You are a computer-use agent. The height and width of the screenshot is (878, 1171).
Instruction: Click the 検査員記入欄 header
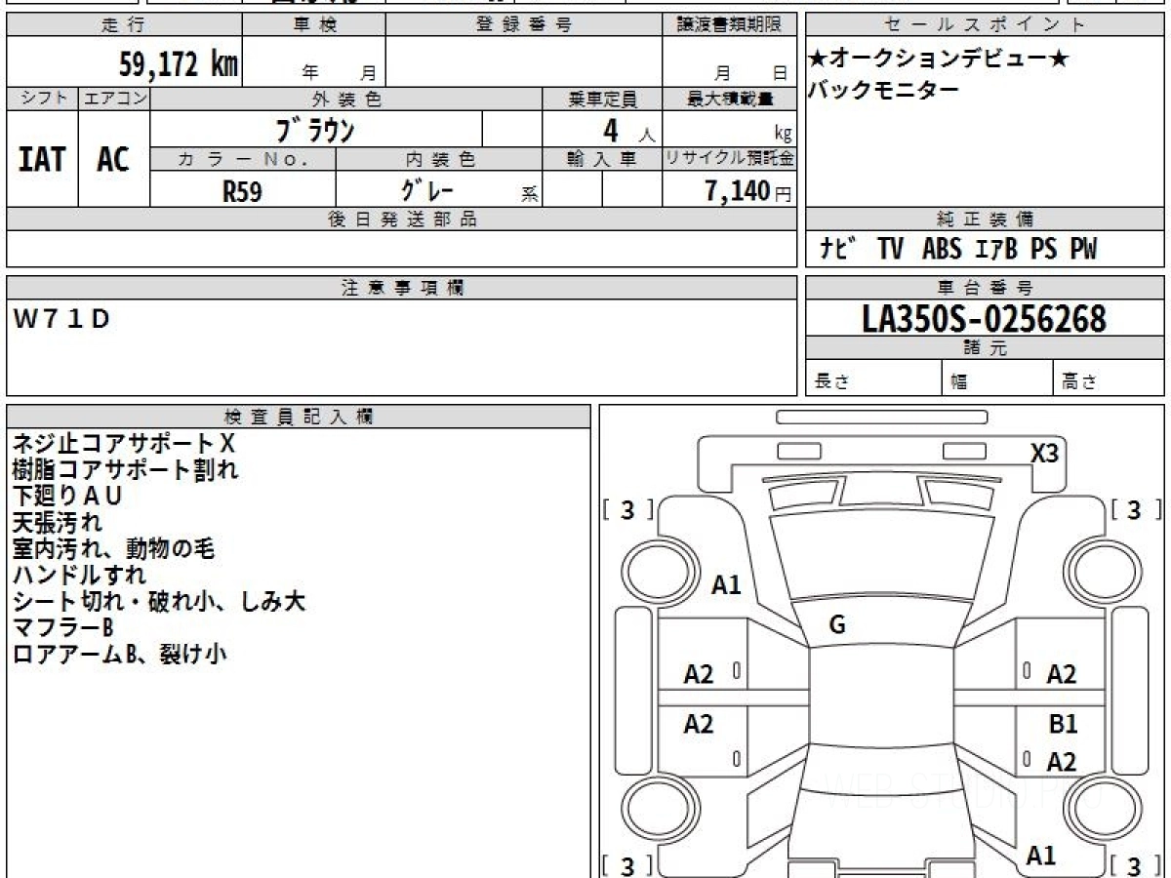299,416
